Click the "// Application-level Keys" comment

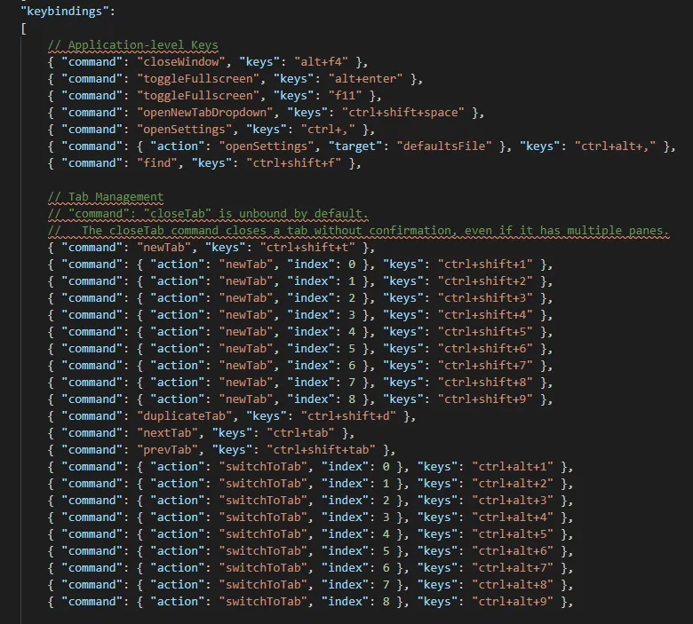coord(133,45)
